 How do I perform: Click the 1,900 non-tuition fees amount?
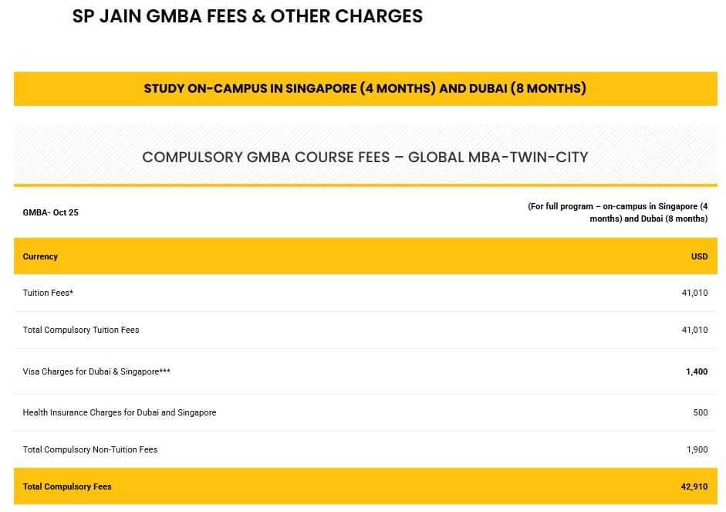click(697, 449)
